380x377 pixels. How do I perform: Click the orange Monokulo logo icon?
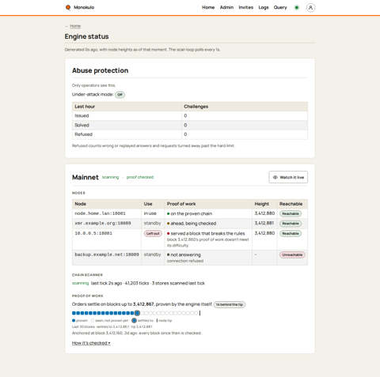pos(68,7)
